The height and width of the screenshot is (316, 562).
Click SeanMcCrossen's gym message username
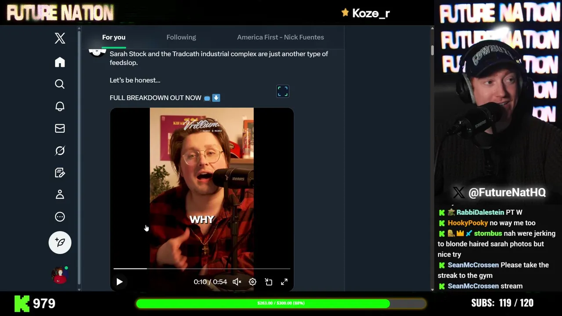point(473,265)
